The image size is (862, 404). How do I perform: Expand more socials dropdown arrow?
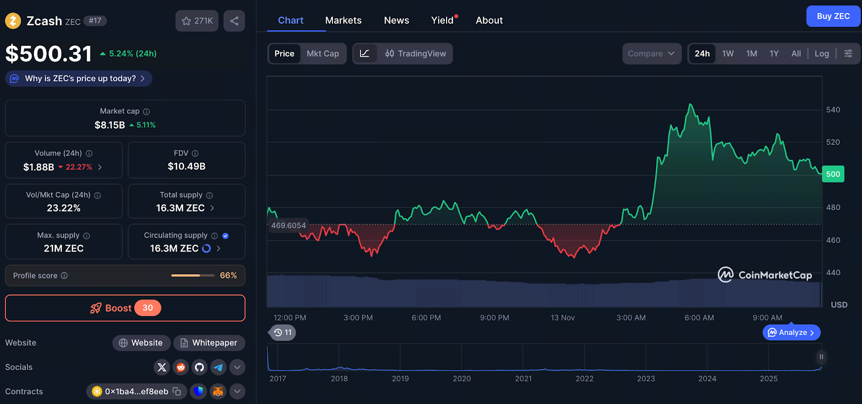(237, 367)
